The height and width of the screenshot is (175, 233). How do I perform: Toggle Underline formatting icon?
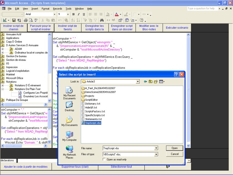(84, 14)
